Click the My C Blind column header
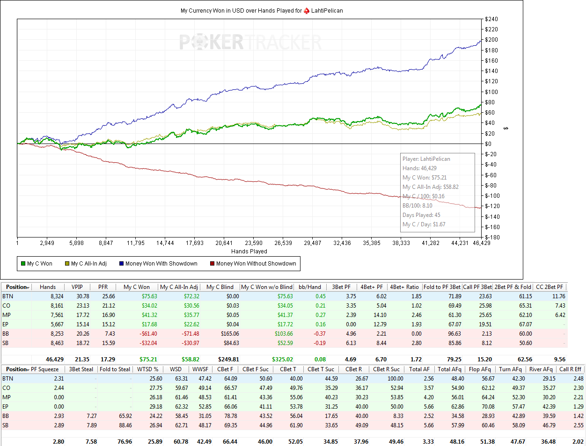This screenshot has height=446, width=586. [220, 287]
